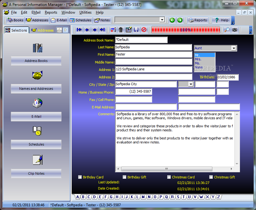Viewport: 256px width, 210px height.
Task: Expand the Aunt relationship dropdown
Action: pos(234,48)
